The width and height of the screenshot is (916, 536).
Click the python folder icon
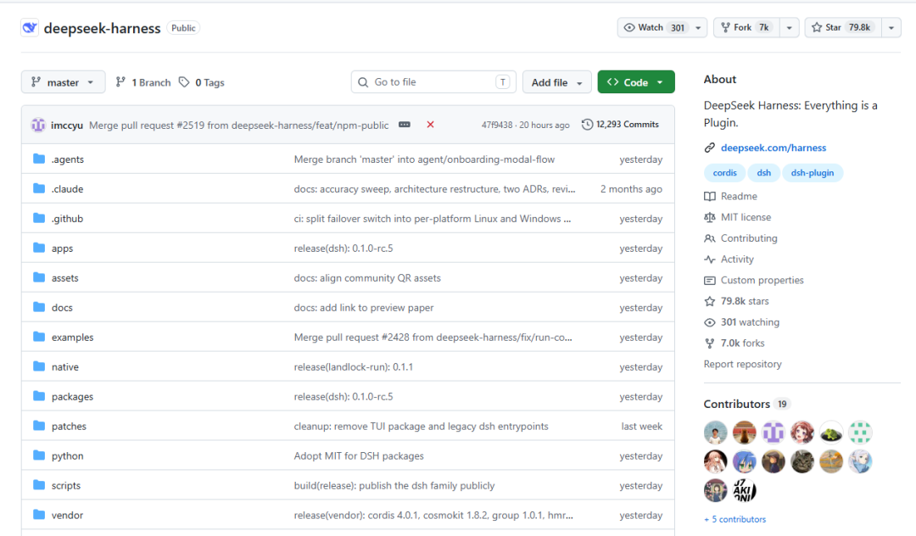[39, 455]
